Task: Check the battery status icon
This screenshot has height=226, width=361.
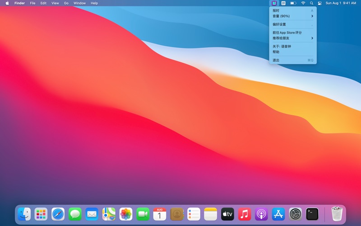Action: 293,3
